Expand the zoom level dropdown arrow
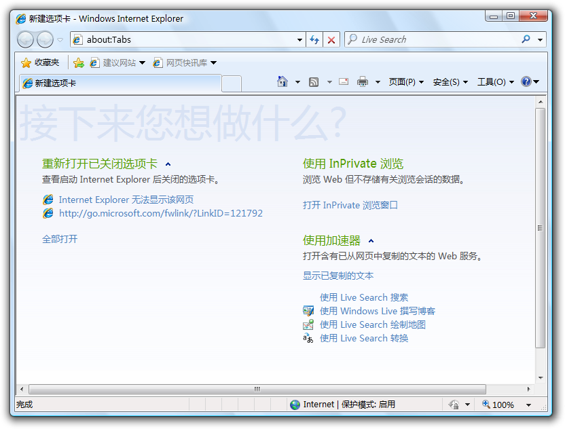The image size is (565, 429). tap(528, 405)
